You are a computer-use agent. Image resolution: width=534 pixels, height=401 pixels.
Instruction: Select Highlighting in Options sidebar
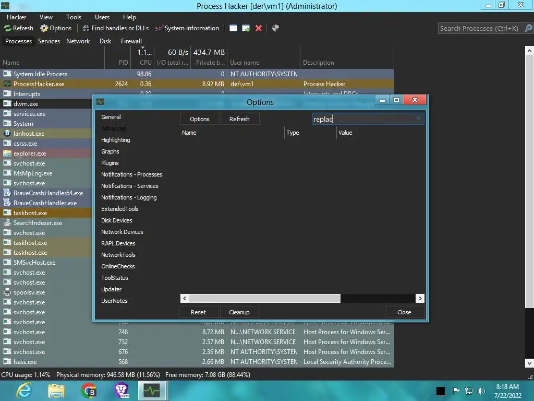pyautogui.click(x=115, y=140)
